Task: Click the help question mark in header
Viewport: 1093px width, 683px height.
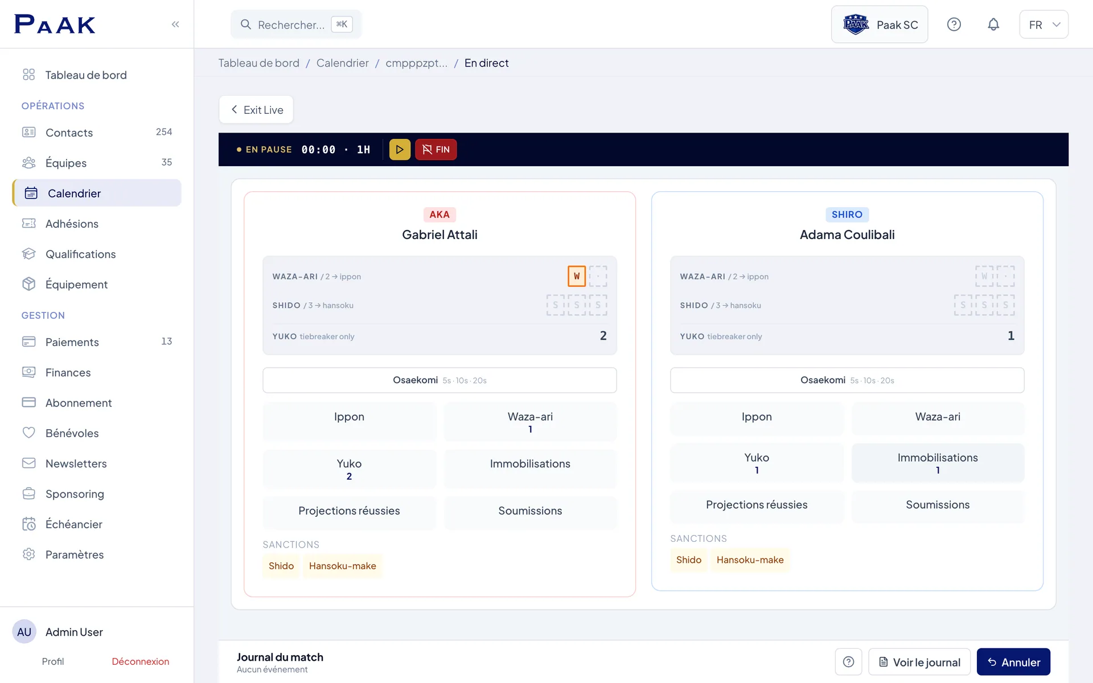Action: (954, 24)
